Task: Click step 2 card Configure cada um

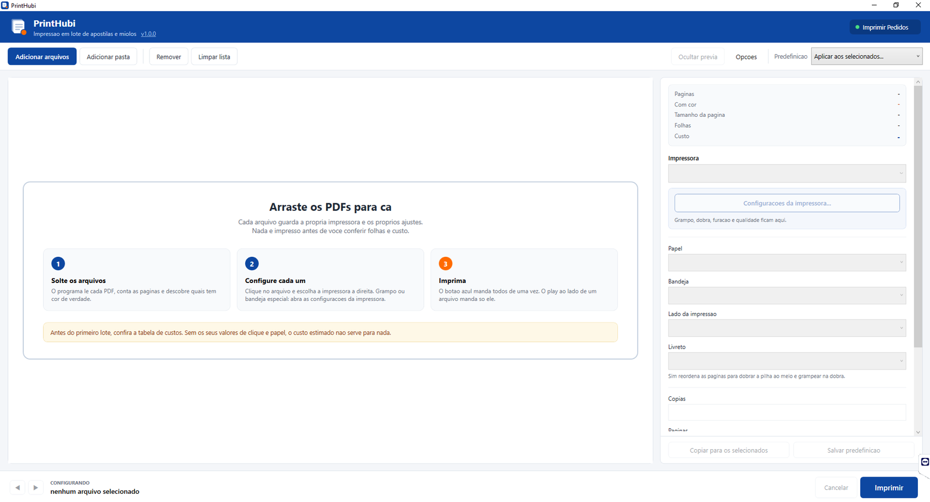Action: pyautogui.click(x=330, y=279)
